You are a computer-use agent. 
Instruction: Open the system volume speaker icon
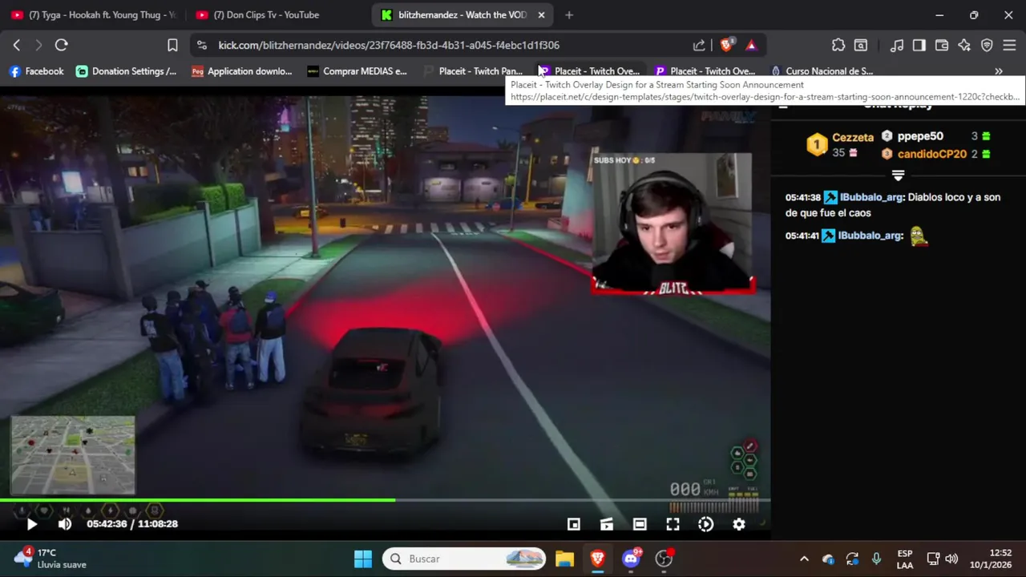click(951, 559)
